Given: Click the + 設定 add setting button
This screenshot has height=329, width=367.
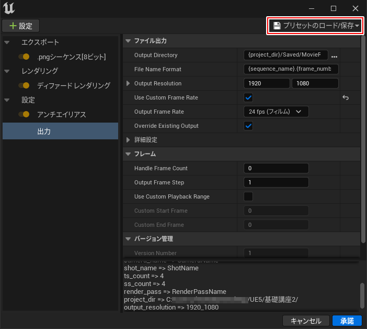Looking at the screenshot, I should pos(21,26).
